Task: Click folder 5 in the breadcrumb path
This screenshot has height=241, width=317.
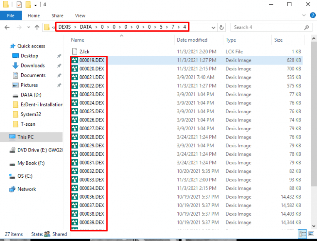Action: pyautogui.click(x=161, y=27)
